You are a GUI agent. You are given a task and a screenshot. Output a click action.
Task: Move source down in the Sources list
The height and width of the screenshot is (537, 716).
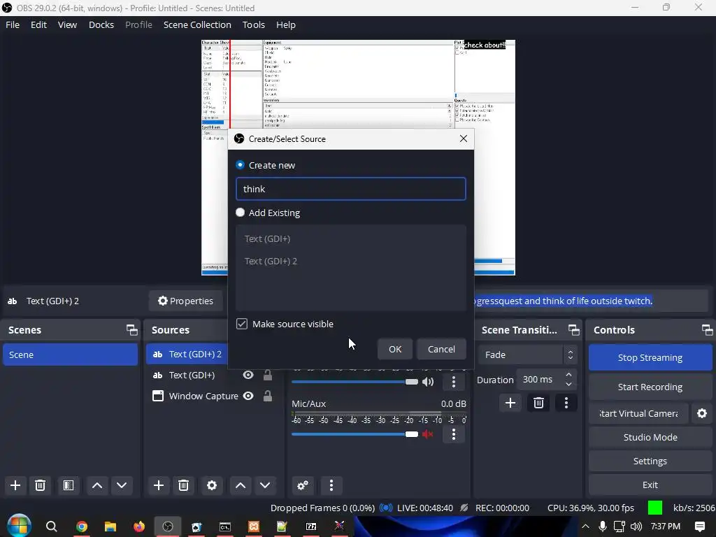(265, 485)
